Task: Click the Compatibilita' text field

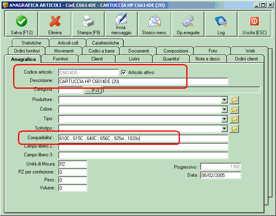Action: pos(143,138)
